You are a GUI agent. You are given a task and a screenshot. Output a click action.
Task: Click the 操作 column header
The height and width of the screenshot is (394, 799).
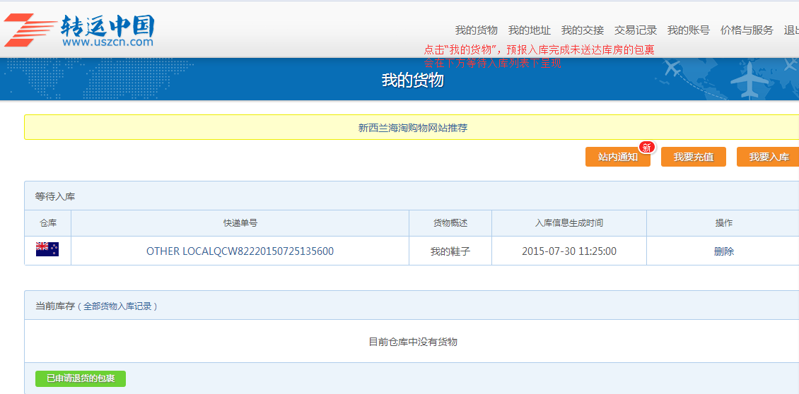[724, 223]
